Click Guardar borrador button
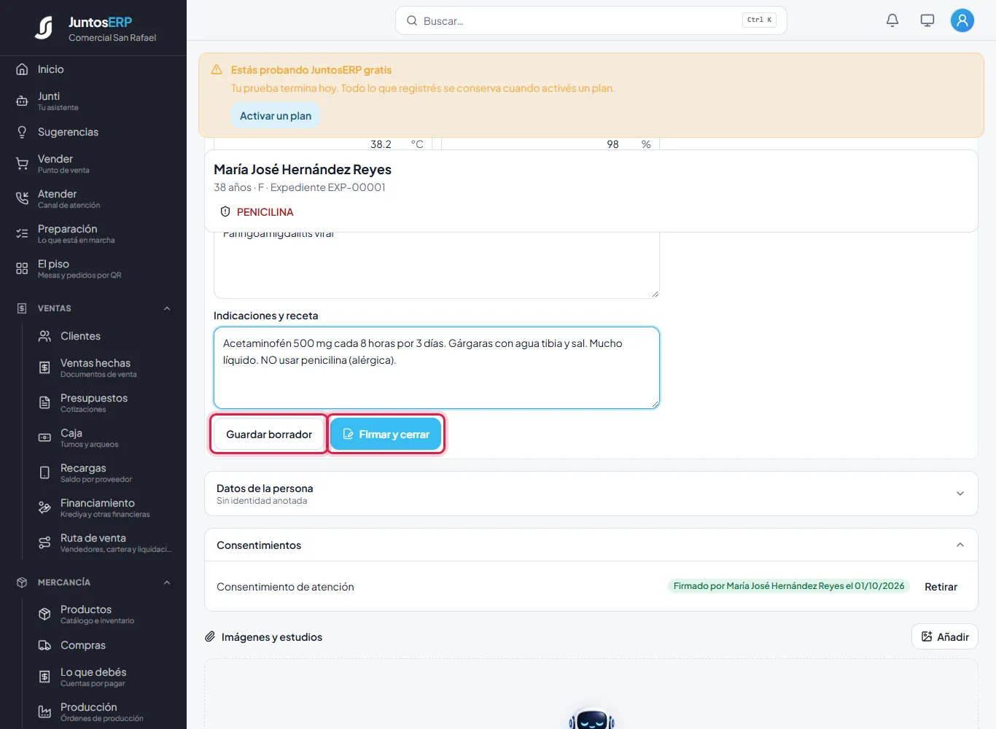This screenshot has height=729, width=996. coord(269,434)
